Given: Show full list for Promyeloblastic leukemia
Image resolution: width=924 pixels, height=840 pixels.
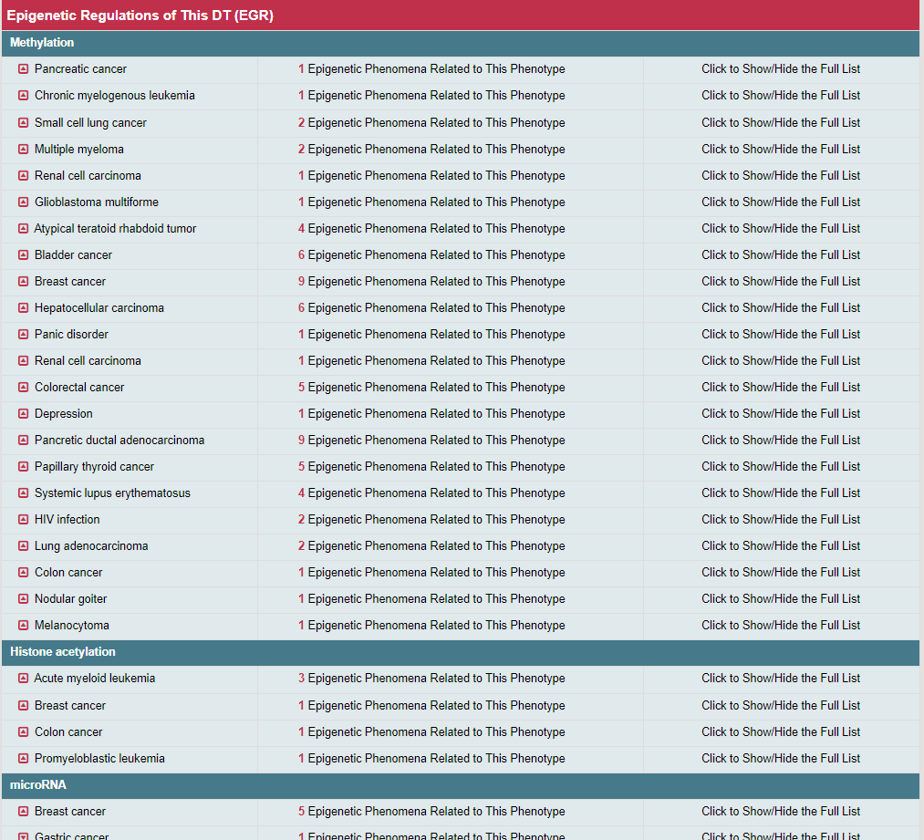Looking at the screenshot, I should tap(781, 758).
